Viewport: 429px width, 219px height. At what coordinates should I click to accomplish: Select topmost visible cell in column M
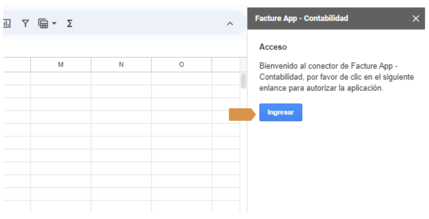pyautogui.click(x=61, y=78)
